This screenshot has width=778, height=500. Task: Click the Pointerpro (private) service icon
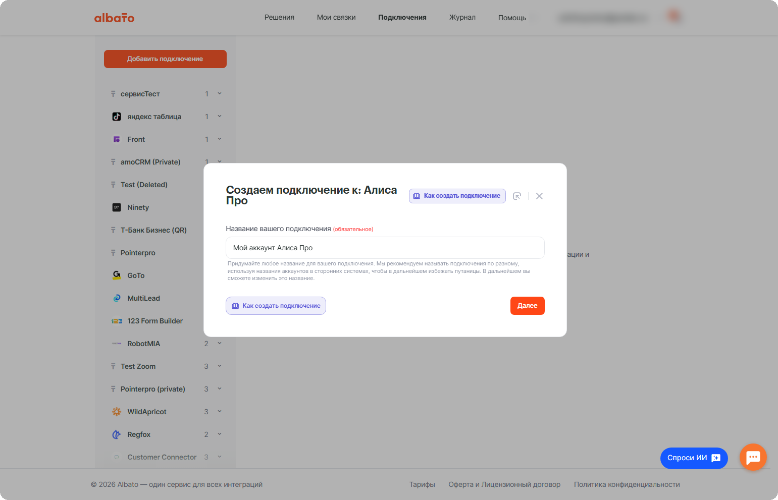(x=113, y=389)
